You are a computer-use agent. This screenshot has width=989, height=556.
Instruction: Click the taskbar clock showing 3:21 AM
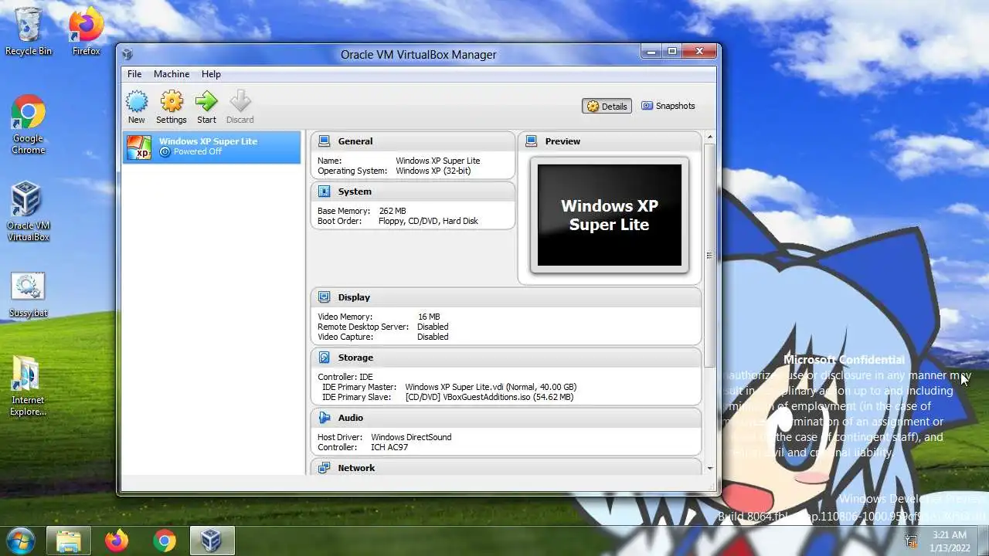(949, 541)
